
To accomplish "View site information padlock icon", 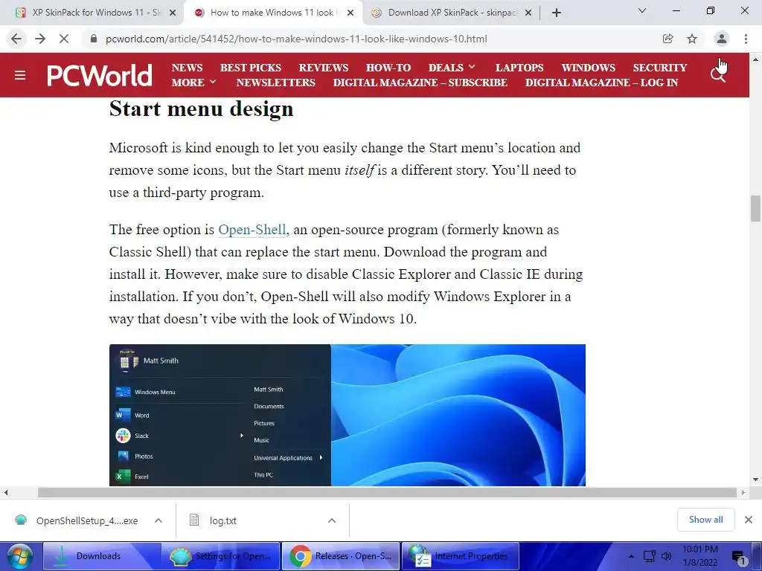I will (x=94, y=39).
